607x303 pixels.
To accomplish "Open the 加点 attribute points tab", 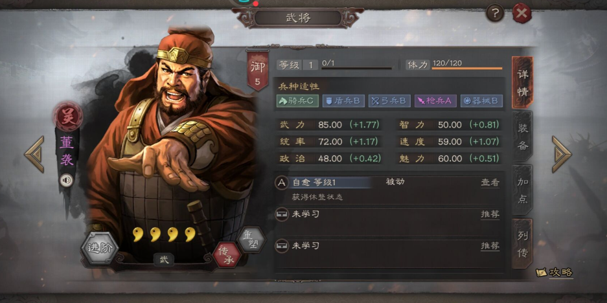I will pyautogui.click(x=522, y=190).
